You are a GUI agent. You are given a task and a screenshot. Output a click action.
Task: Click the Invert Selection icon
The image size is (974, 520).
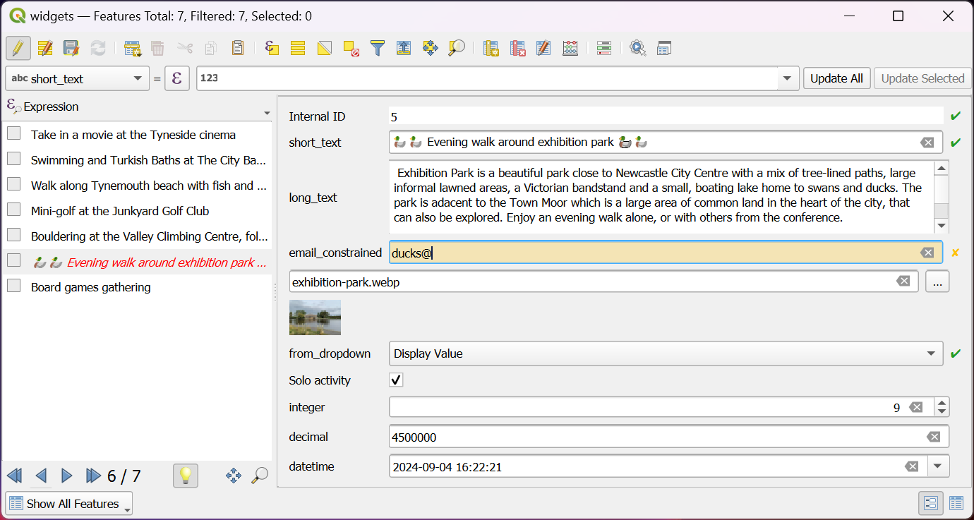[325, 48]
